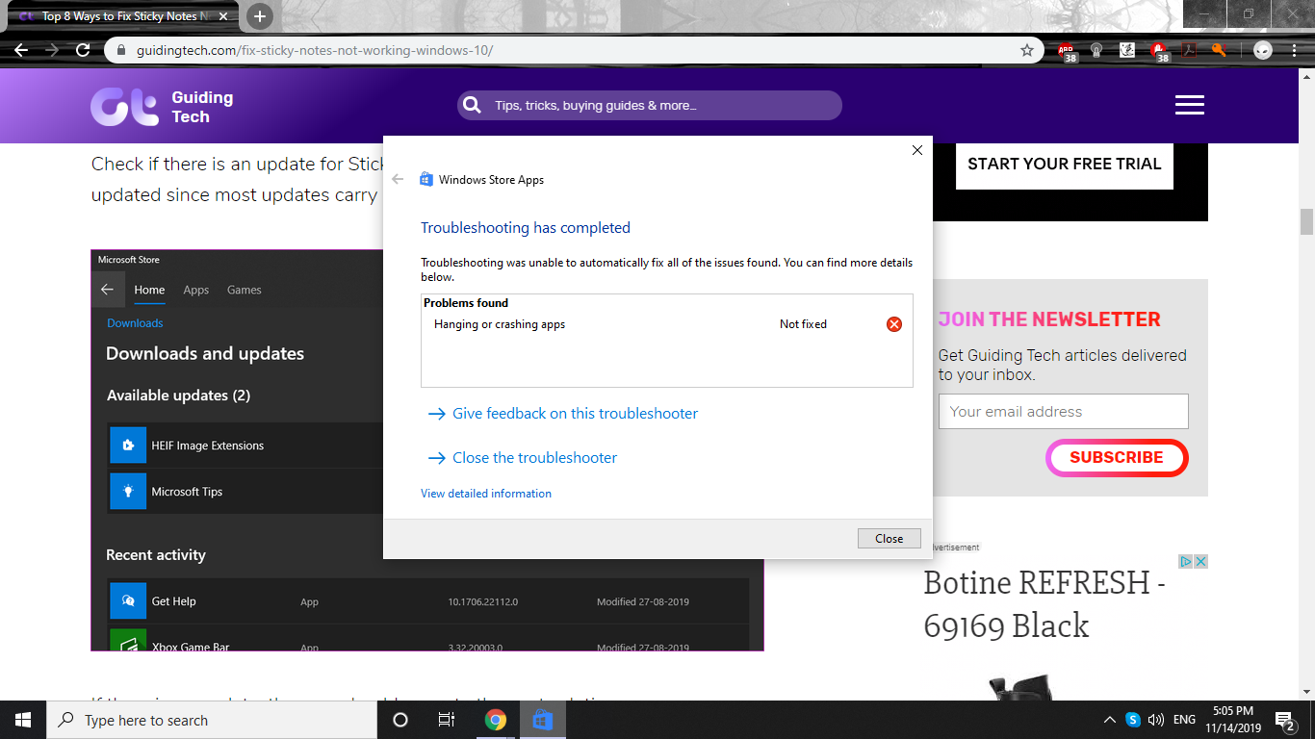
Task: Click the Windows taskbar search box
Action: (212, 720)
